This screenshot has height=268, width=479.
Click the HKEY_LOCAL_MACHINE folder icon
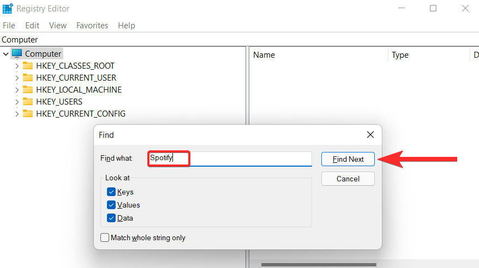click(28, 90)
